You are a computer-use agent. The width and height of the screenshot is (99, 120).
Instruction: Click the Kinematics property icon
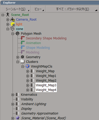pyautogui.click(x=18, y=94)
